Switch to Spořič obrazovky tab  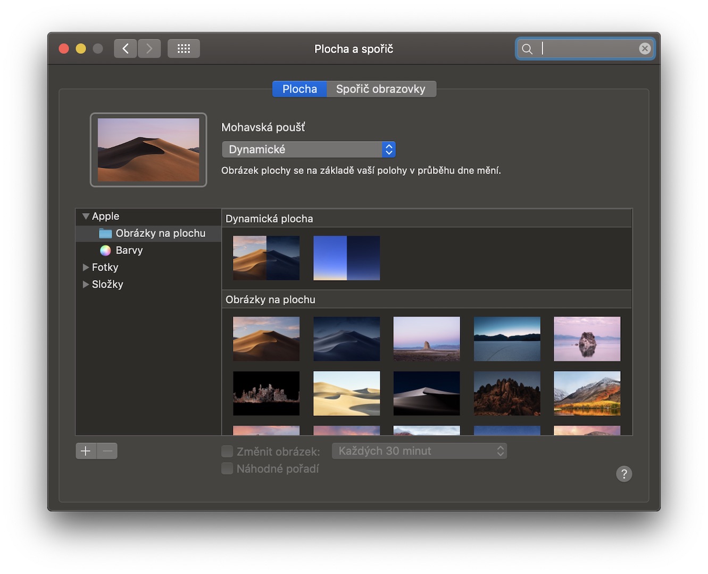pyautogui.click(x=381, y=89)
